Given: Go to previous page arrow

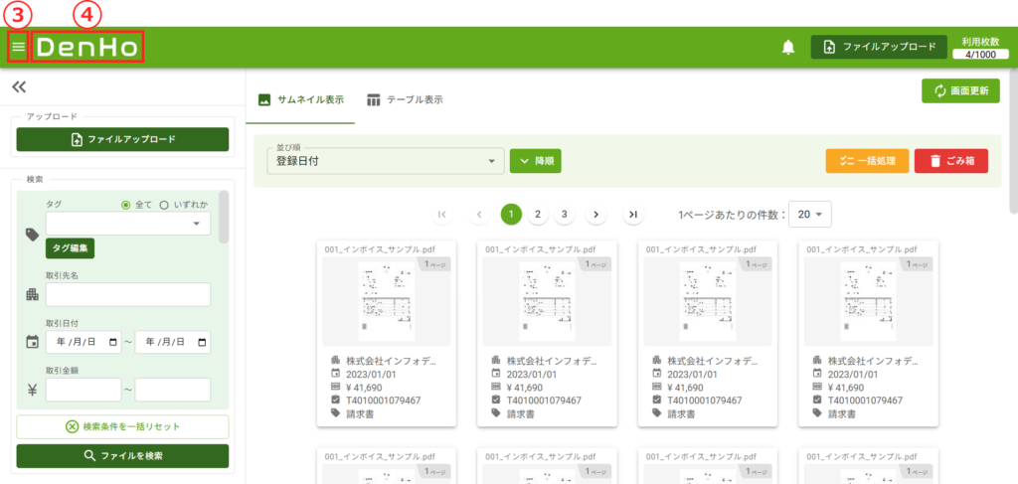Looking at the screenshot, I should pyautogui.click(x=478, y=214).
